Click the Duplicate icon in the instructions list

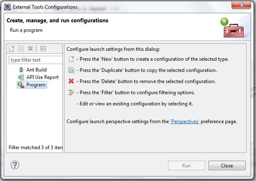pos(71,70)
